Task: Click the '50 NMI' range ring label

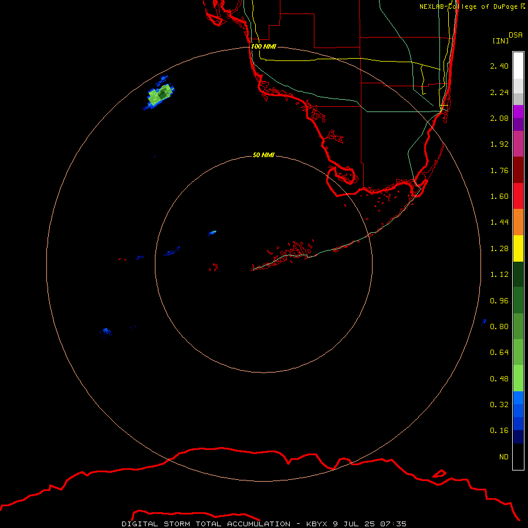Action: (x=263, y=155)
